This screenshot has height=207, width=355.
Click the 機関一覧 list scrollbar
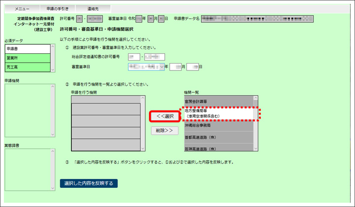[255, 123]
